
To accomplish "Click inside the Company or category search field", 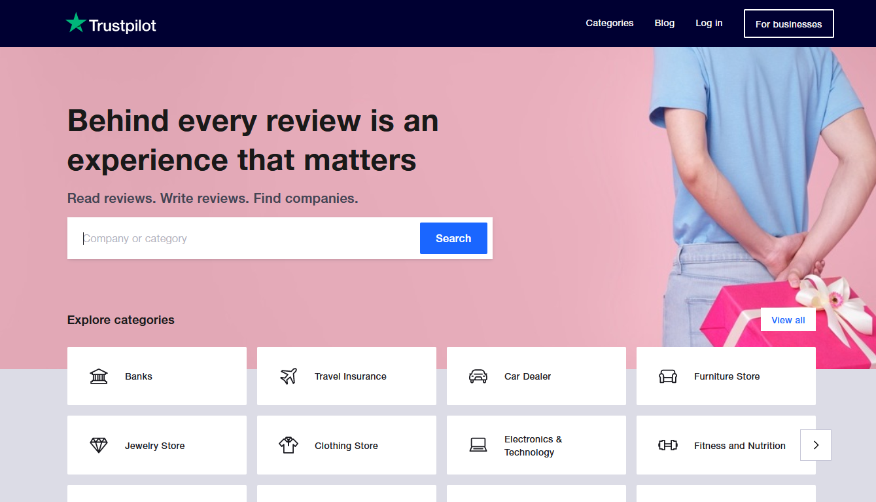I will point(242,238).
